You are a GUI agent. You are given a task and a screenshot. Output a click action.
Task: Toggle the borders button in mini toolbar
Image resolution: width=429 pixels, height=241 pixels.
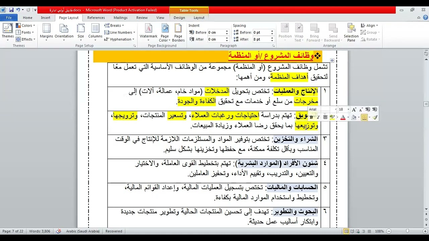364,117
